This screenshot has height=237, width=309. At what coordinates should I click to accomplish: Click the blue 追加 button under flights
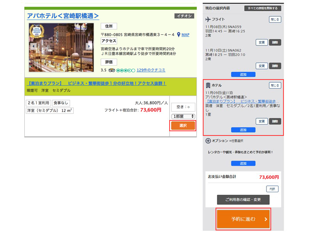[243, 74]
